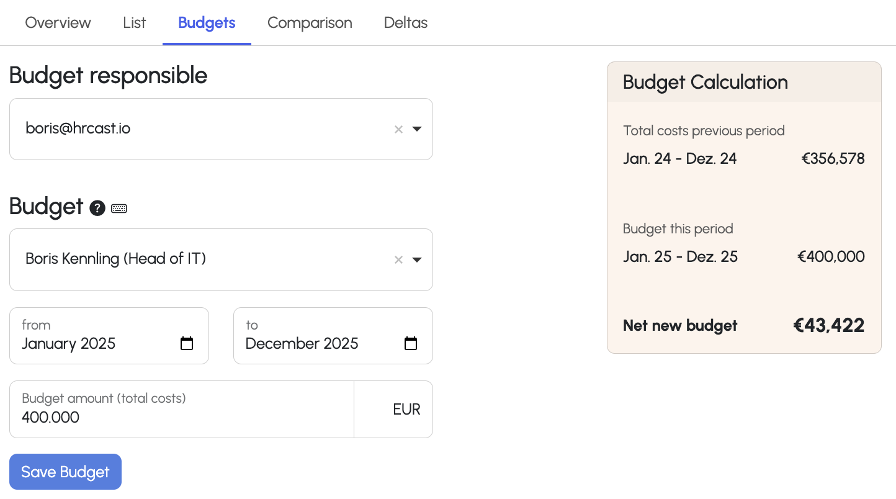Open the Comparison tab

coord(310,23)
